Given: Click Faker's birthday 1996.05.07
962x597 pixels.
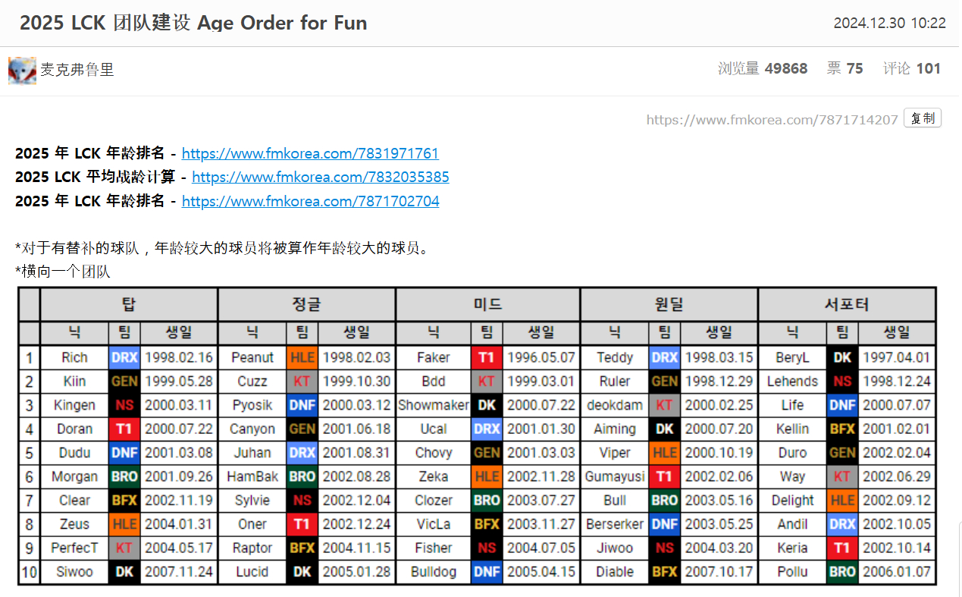Looking at the screenshot, I should click(x=541, y=357).
